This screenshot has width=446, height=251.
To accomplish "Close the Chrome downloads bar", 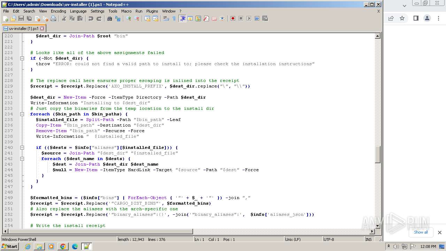I will [439, 233].
